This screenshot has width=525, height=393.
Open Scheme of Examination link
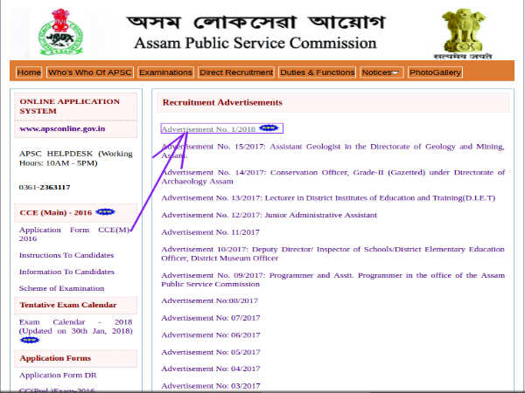point(61,288)
